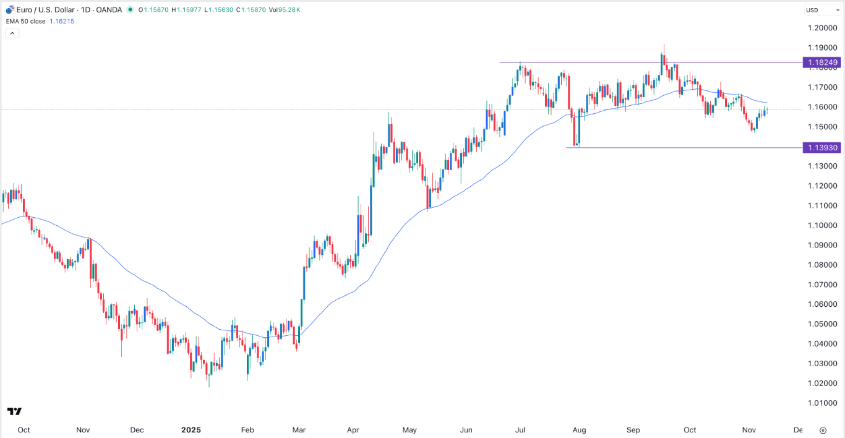Click the 1.13930 support price label
This screenshot has width=845, height=438.
822,148
